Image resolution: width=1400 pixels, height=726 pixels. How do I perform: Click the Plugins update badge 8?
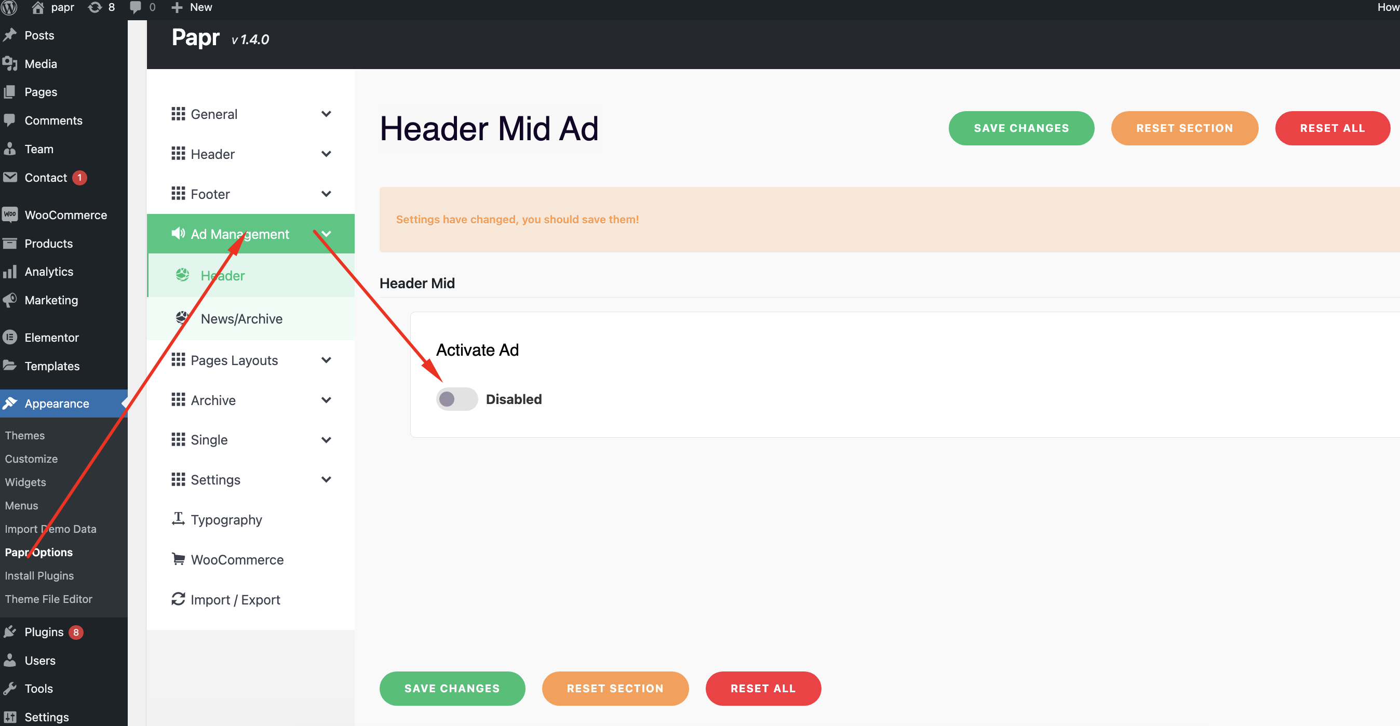tap(76, 632)
